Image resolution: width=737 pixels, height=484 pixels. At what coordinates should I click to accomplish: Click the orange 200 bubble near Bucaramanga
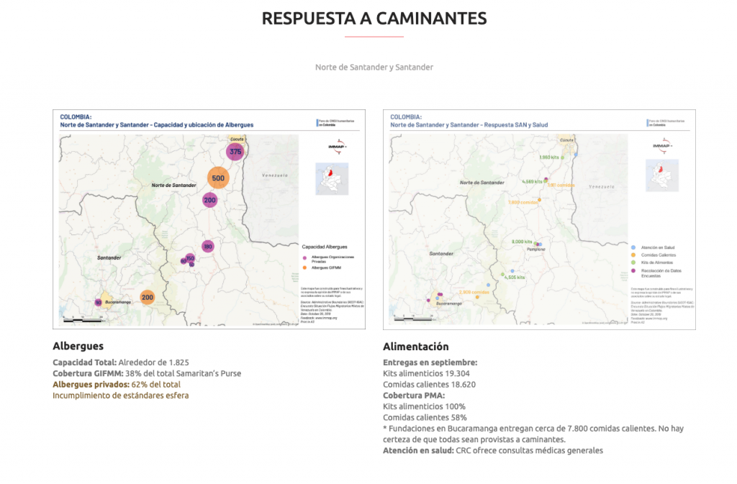[147, 297]
